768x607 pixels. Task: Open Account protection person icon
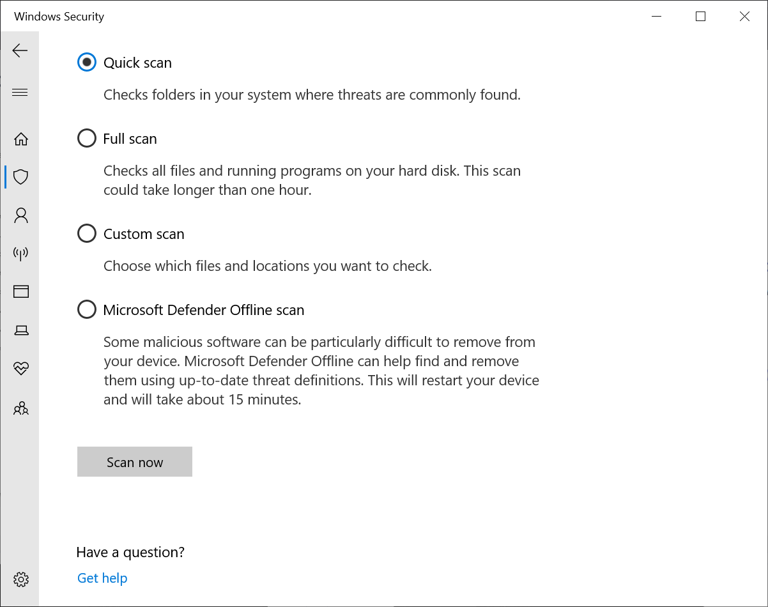[21, 215]
